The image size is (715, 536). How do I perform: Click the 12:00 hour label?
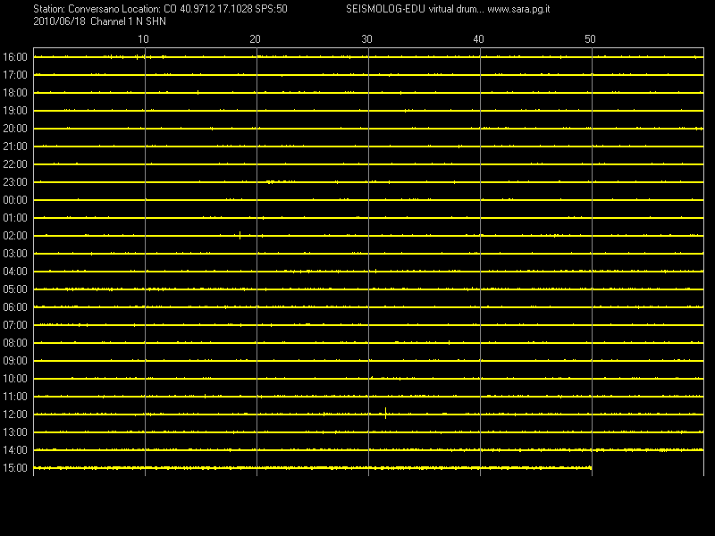(x=15, y=415)
